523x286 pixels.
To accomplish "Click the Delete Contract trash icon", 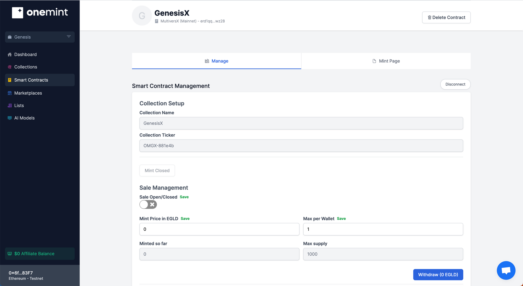I will (x=429, y=18).
